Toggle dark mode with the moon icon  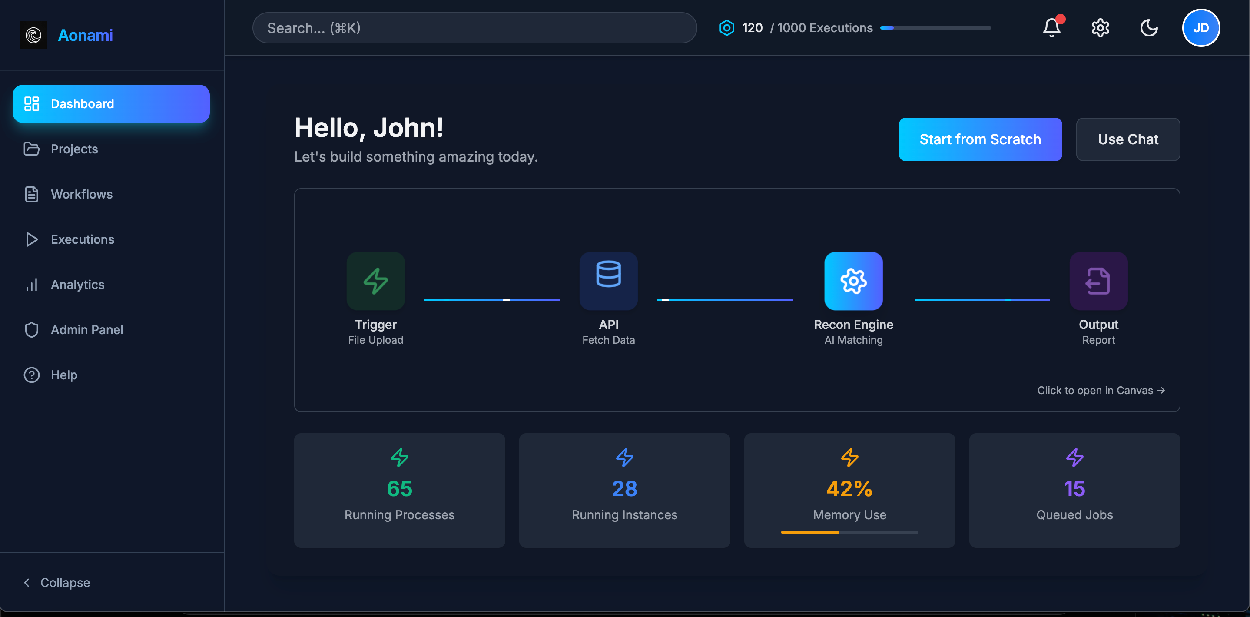pos(1149,28)
